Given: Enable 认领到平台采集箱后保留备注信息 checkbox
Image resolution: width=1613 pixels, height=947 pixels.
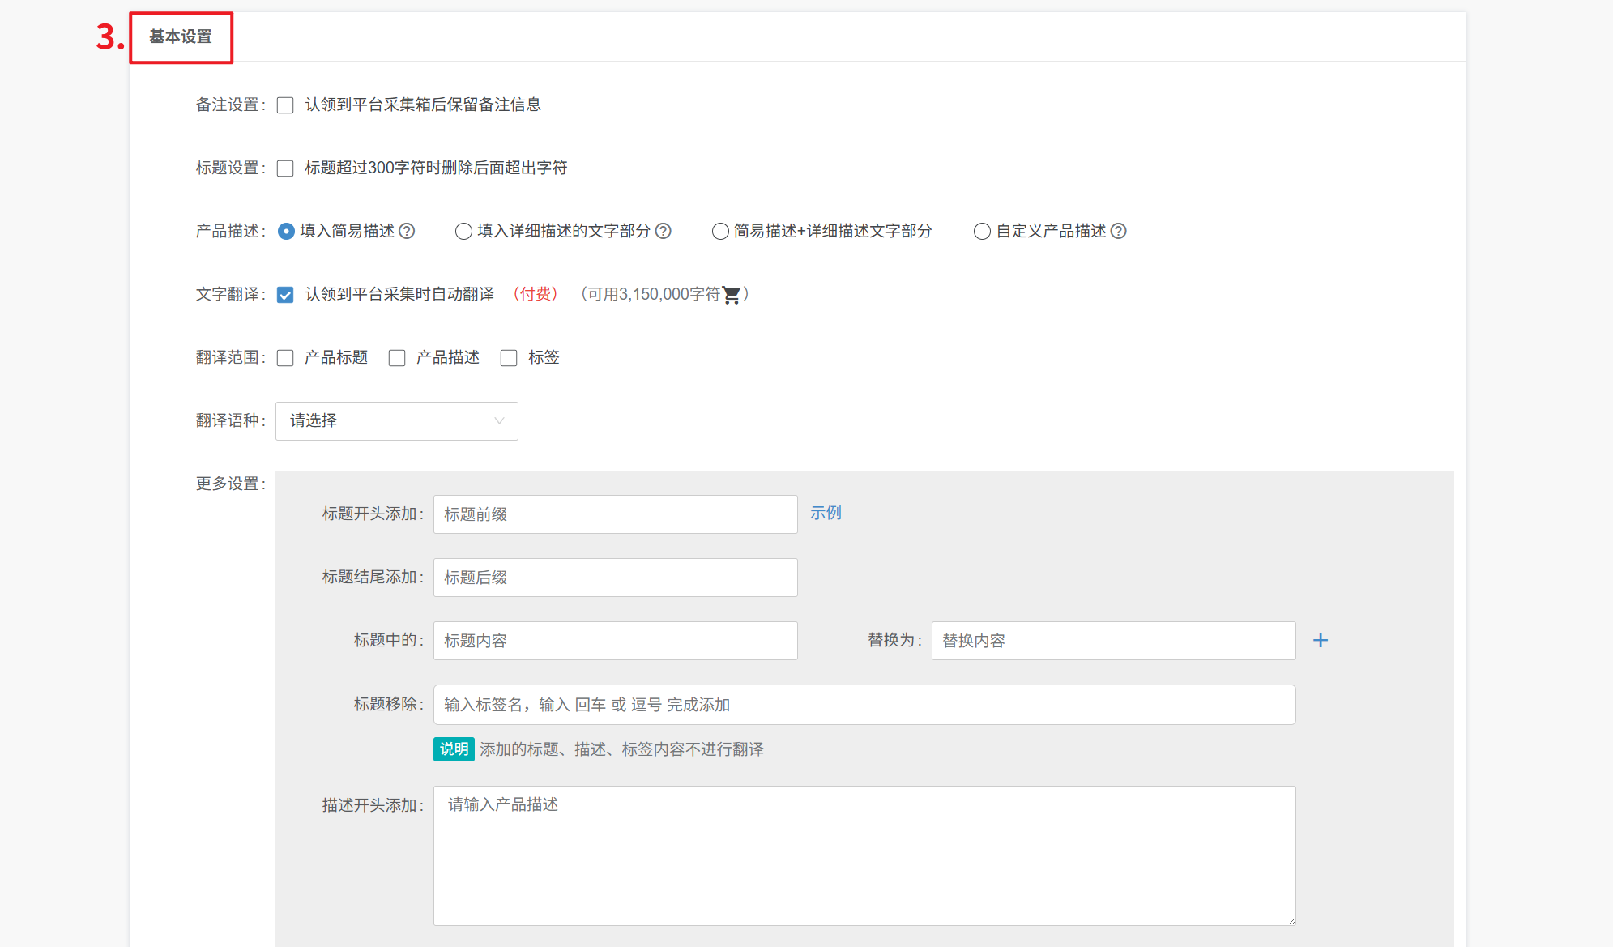Looking at the screenshot, I should click(285, 105).
